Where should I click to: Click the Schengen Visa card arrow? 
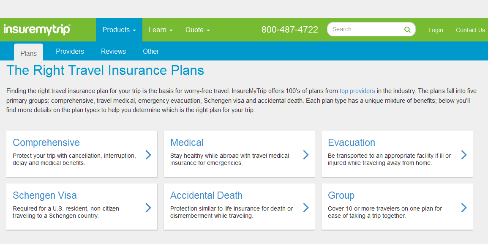tap(148, 208)
